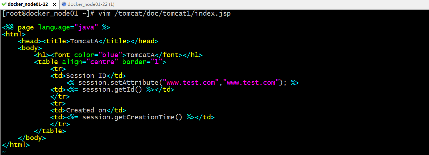Click the green check icon on first tab

coord(4,4)
